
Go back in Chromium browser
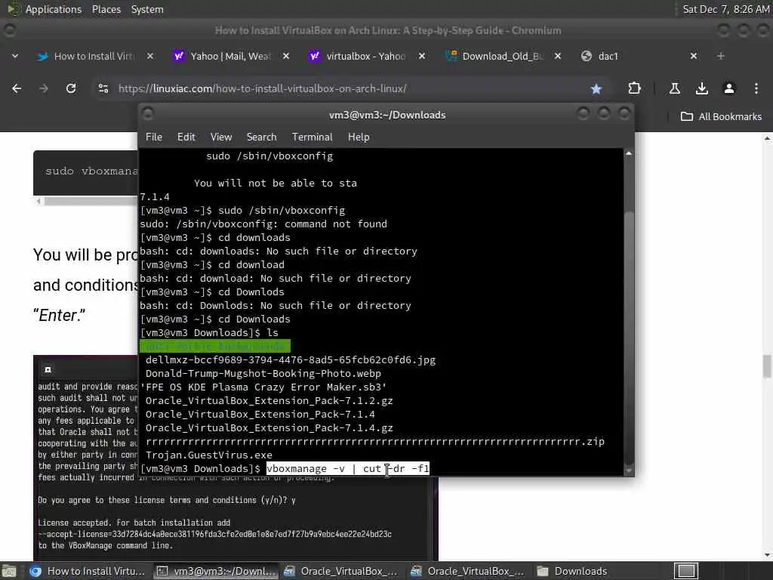(17, 88)
